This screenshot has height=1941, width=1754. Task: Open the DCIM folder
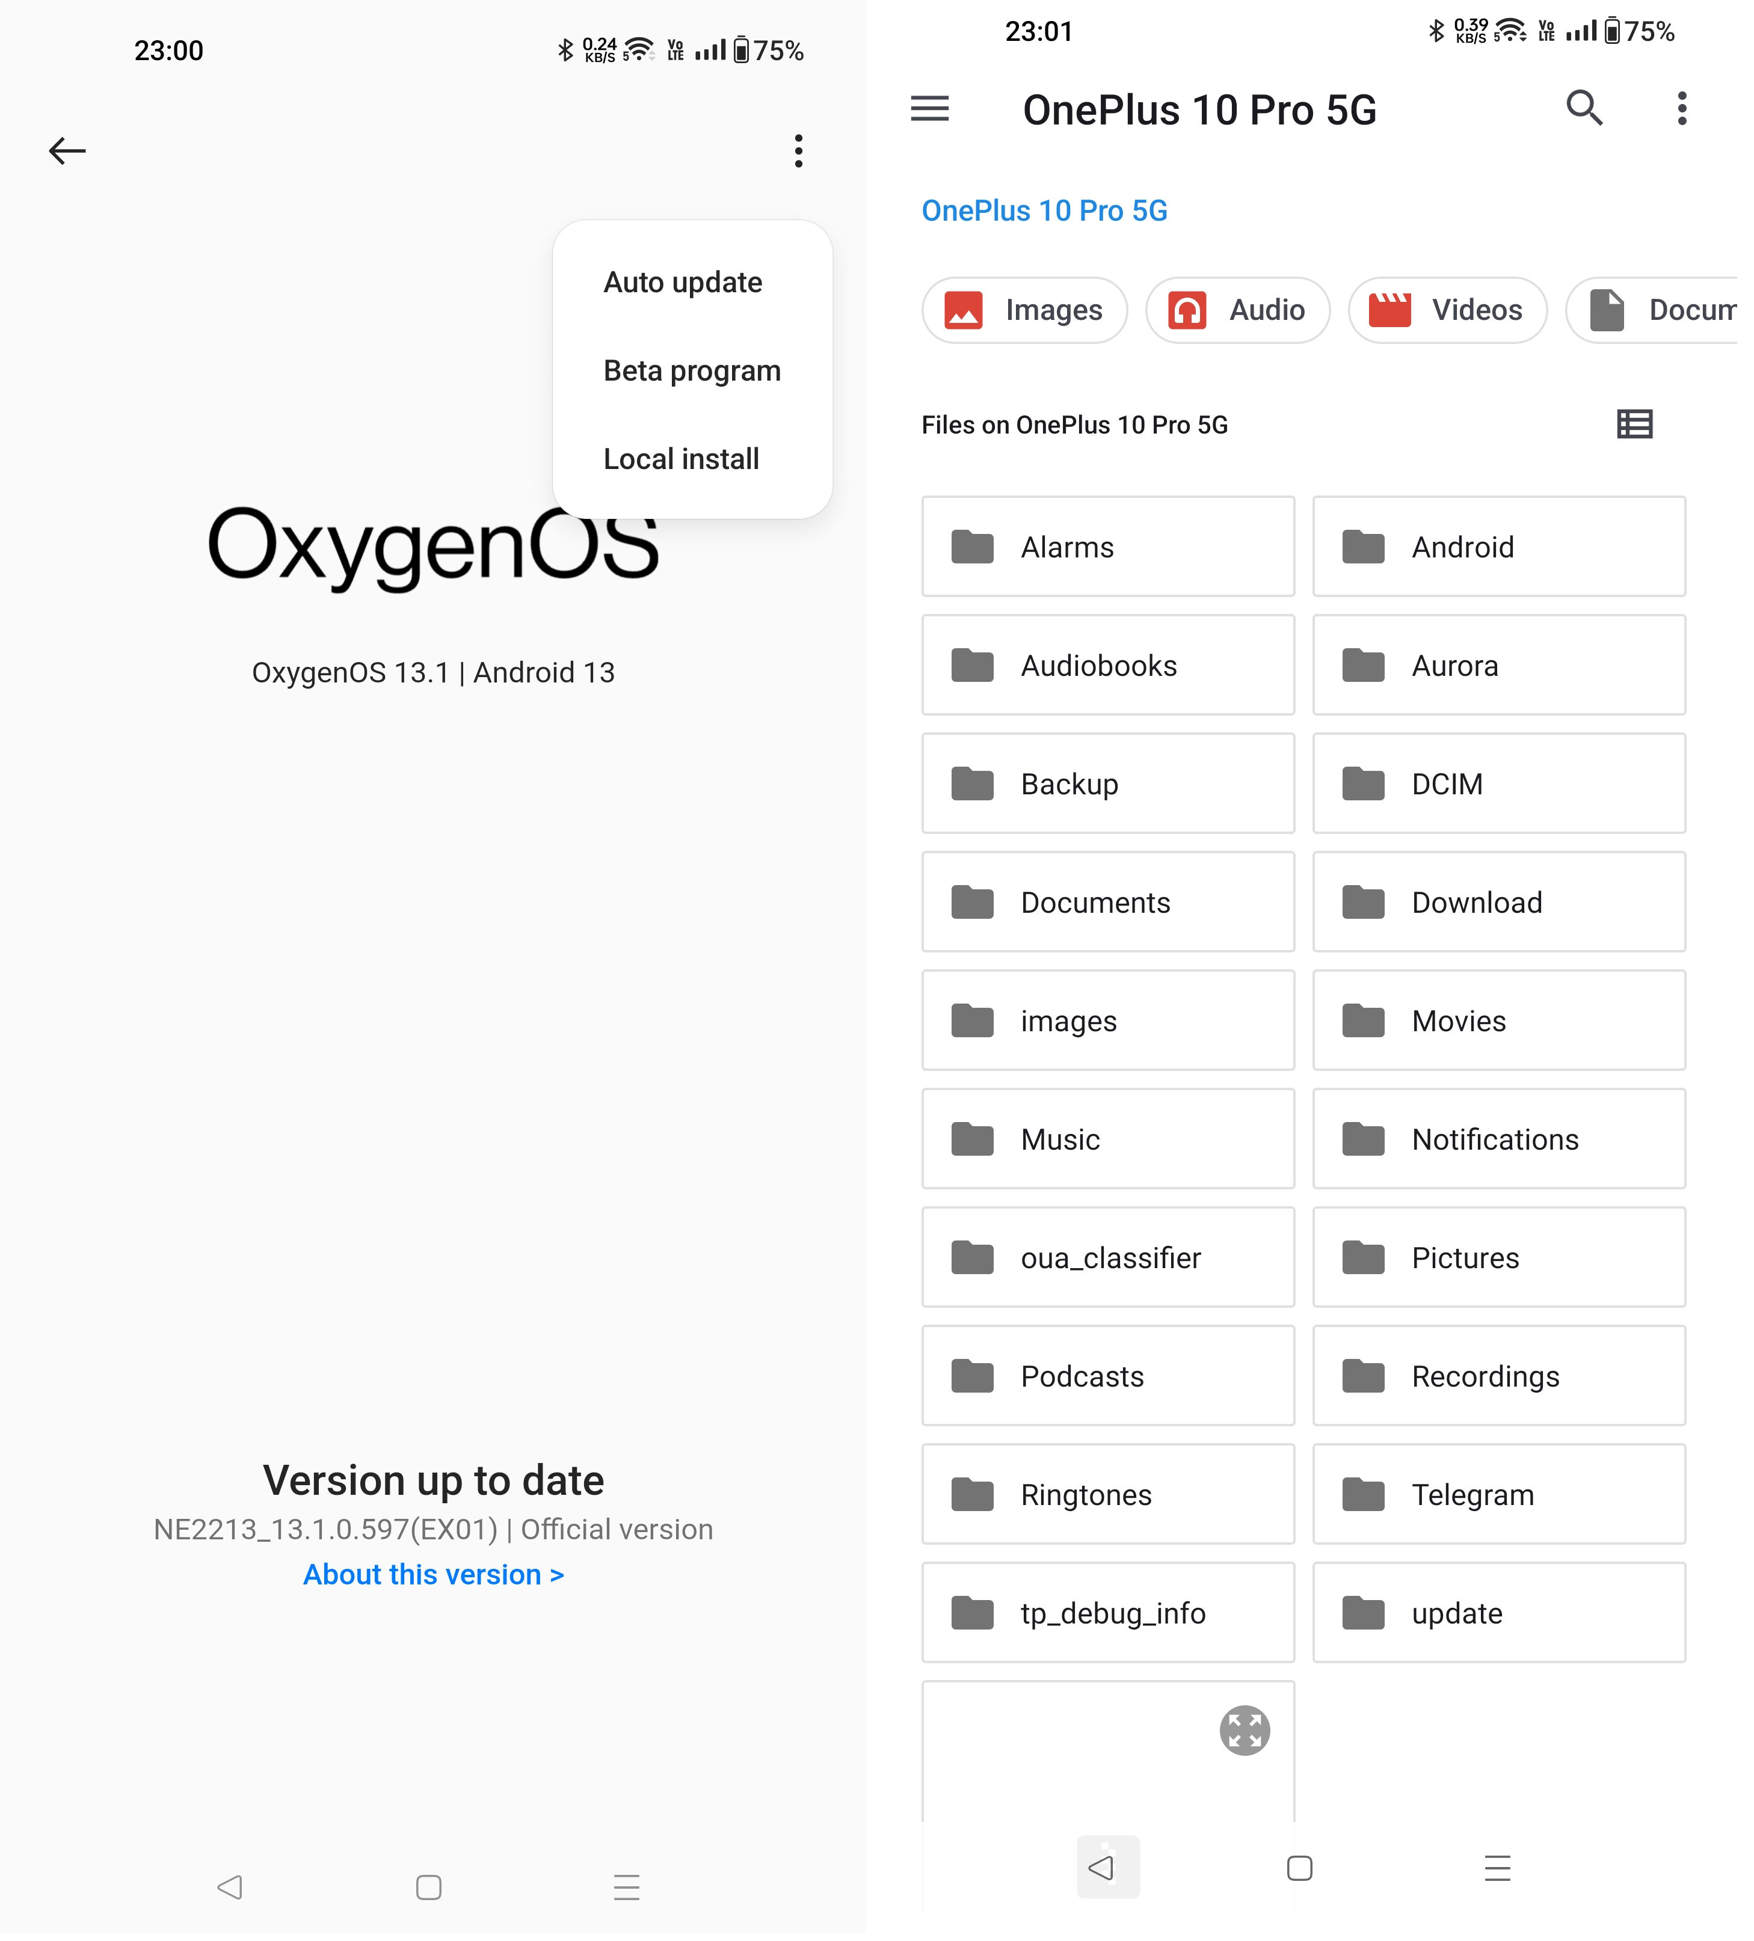point(1498,783)
